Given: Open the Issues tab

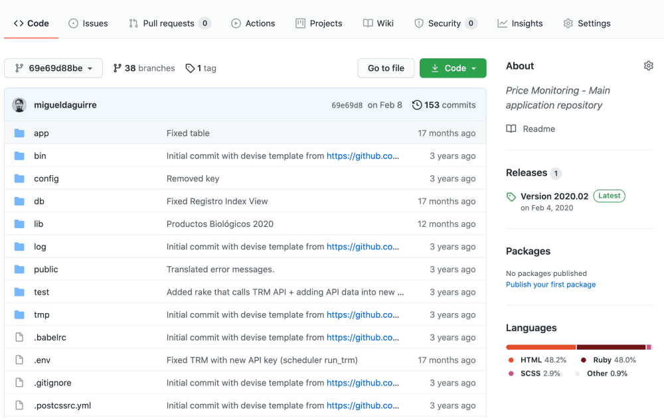Looking at the screenshot, I should [x=88, y=23].
